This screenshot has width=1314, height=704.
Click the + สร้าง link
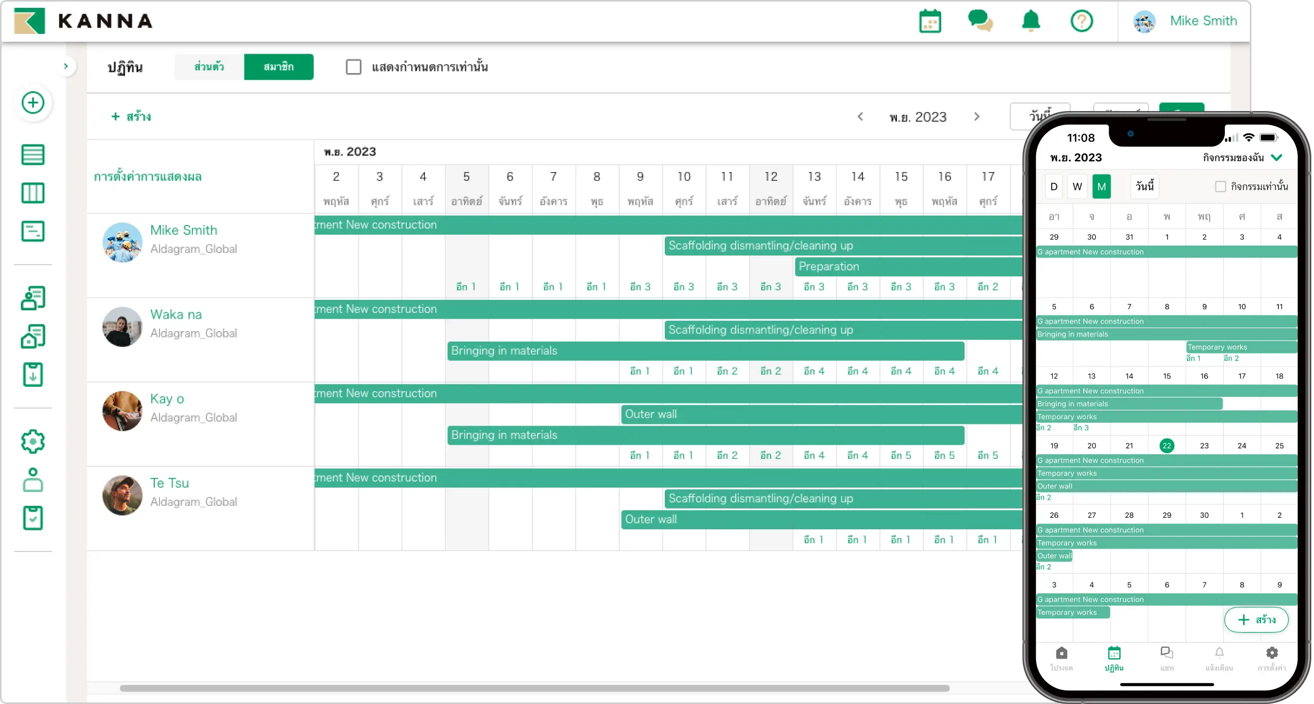(x=131, y=117)
